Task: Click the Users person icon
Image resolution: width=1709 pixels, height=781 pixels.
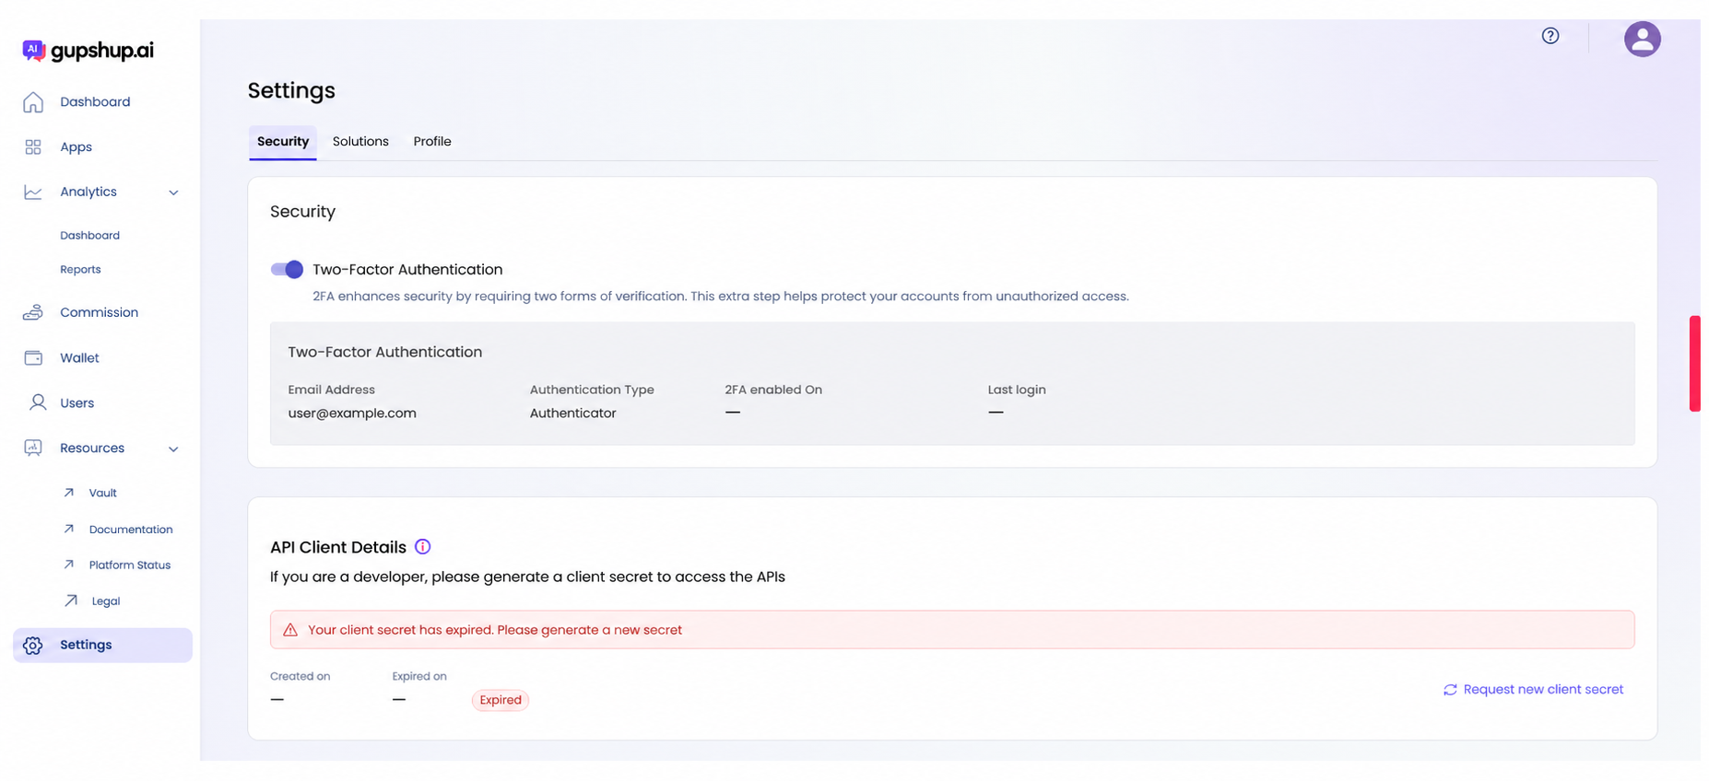Action: click(37, 402)
